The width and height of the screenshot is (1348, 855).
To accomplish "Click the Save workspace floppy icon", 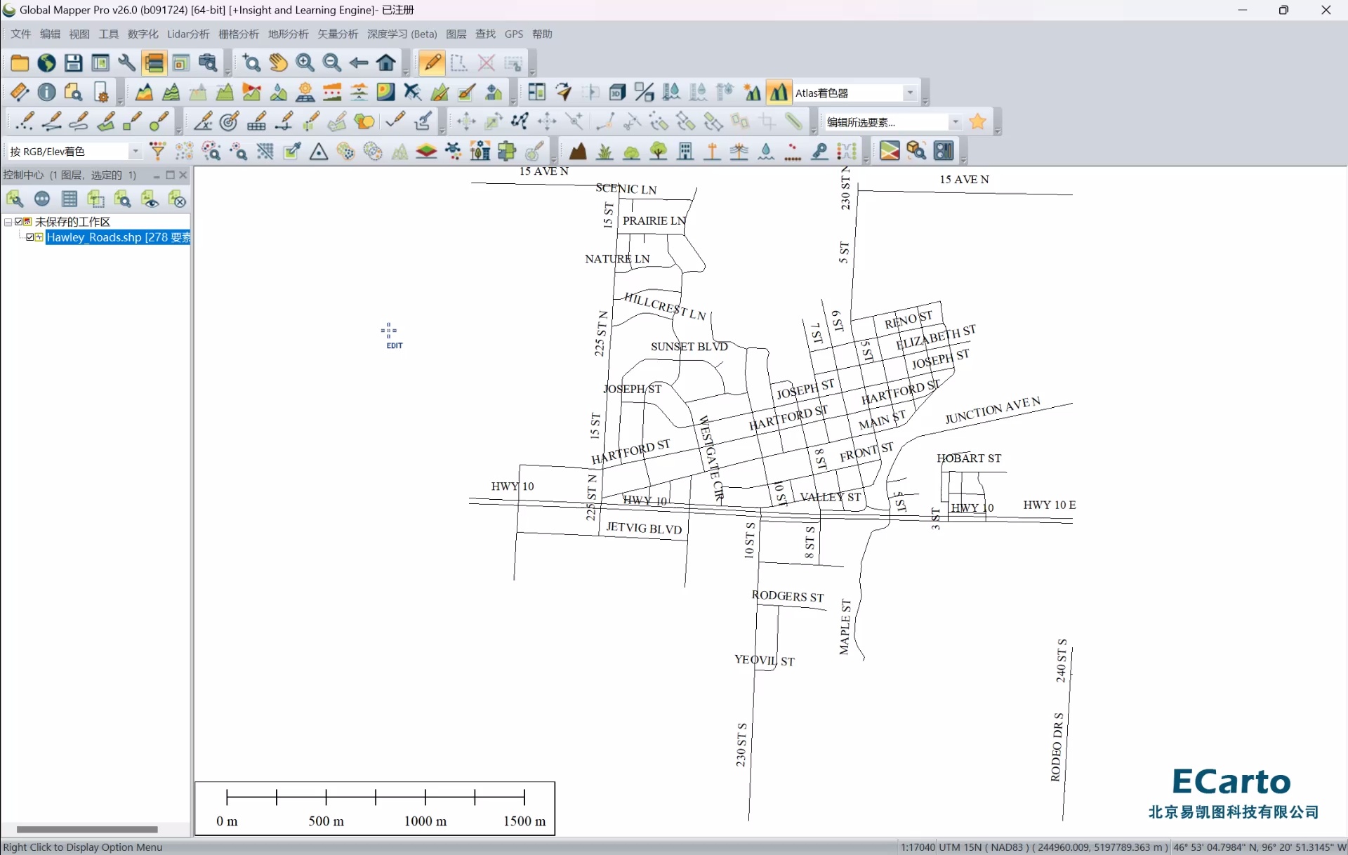I will pos(73,63).
